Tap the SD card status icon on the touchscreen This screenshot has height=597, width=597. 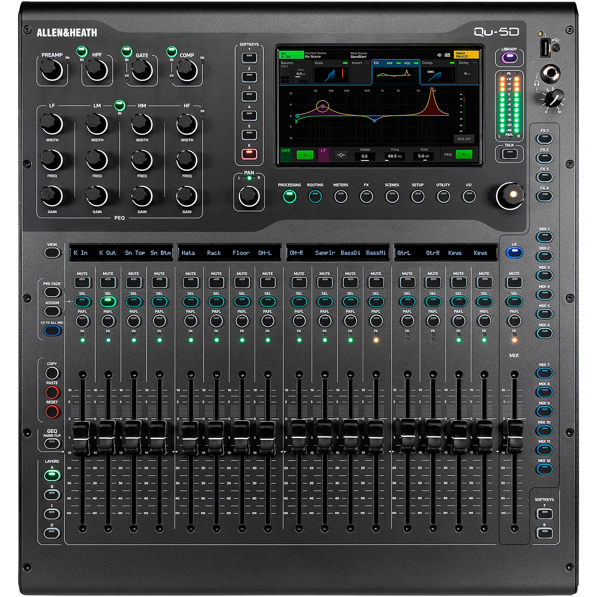448,55
